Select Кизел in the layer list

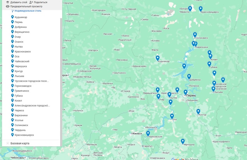click(18, 100)
